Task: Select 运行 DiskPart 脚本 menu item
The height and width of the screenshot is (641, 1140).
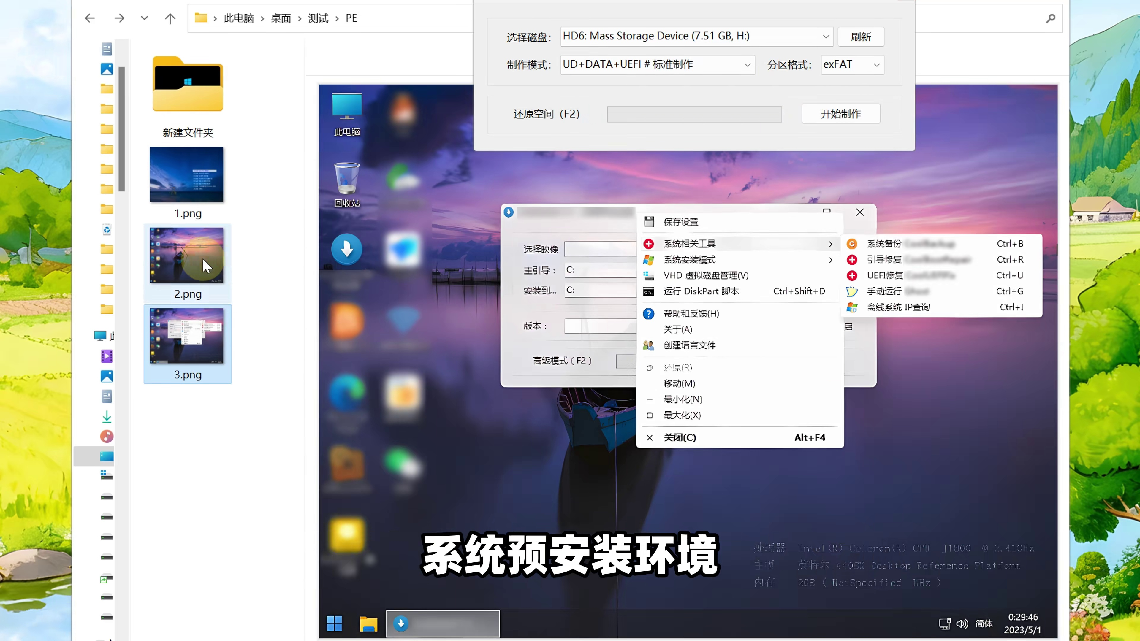Action: click(x=701, y=291)
